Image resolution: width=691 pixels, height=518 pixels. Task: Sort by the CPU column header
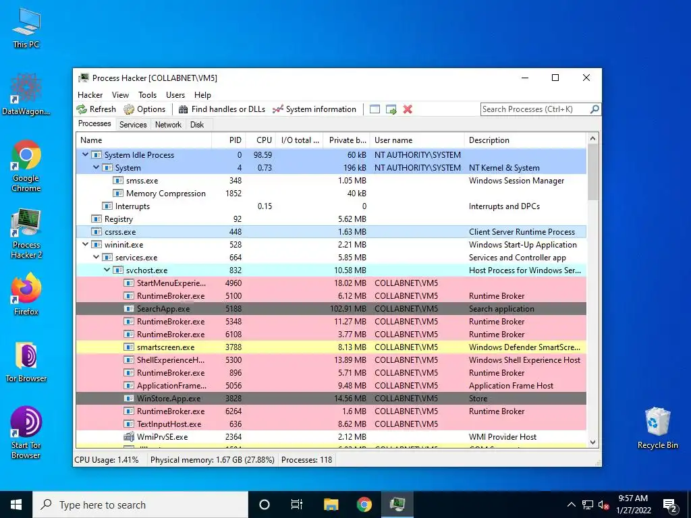260,140
